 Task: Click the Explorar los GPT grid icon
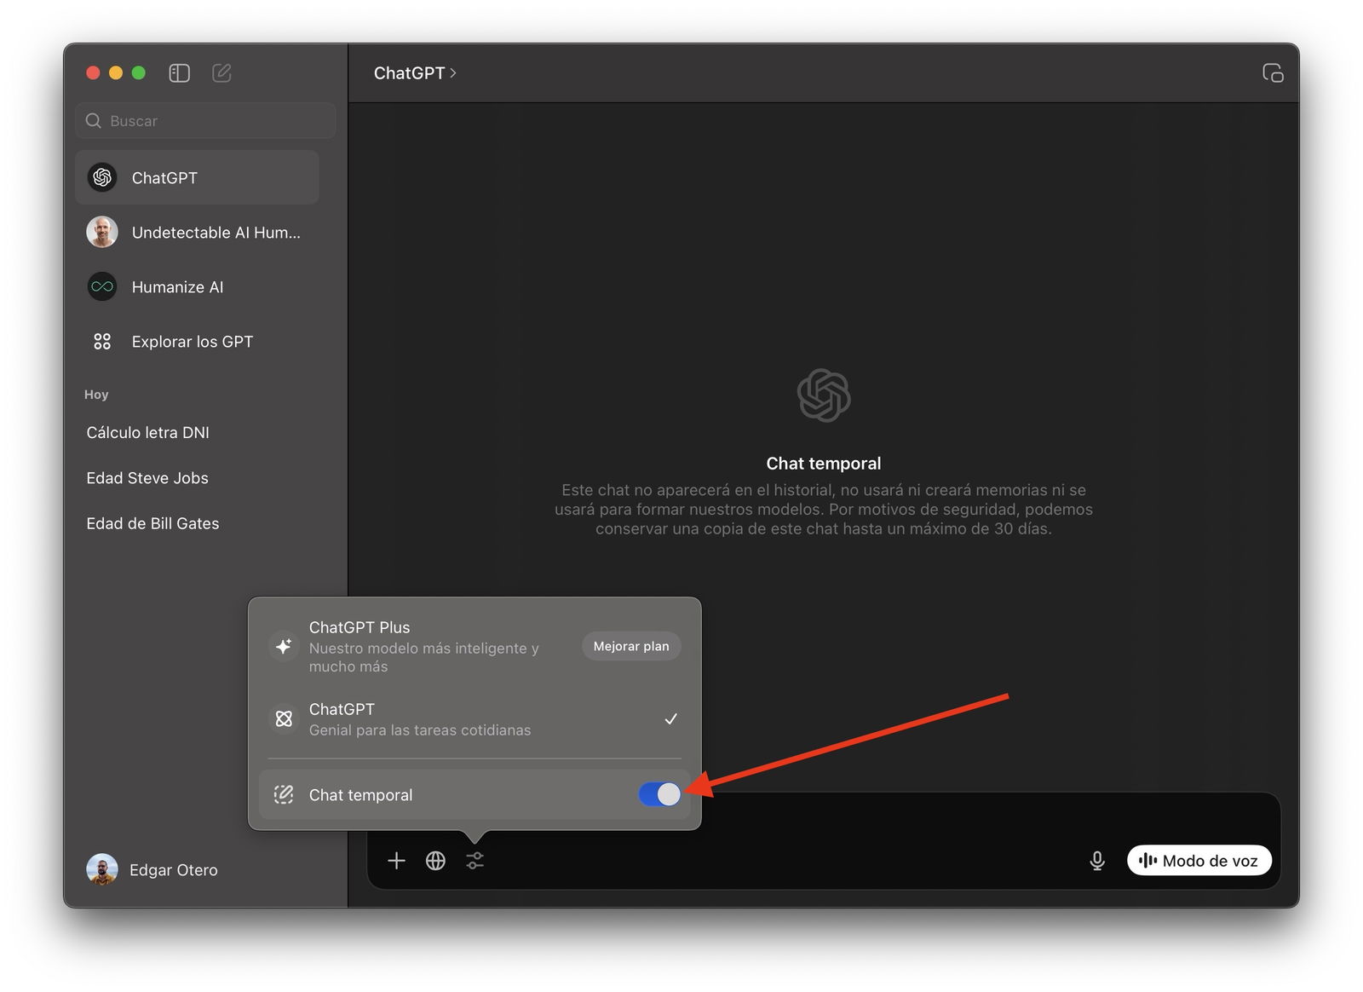tap(102, 341)
